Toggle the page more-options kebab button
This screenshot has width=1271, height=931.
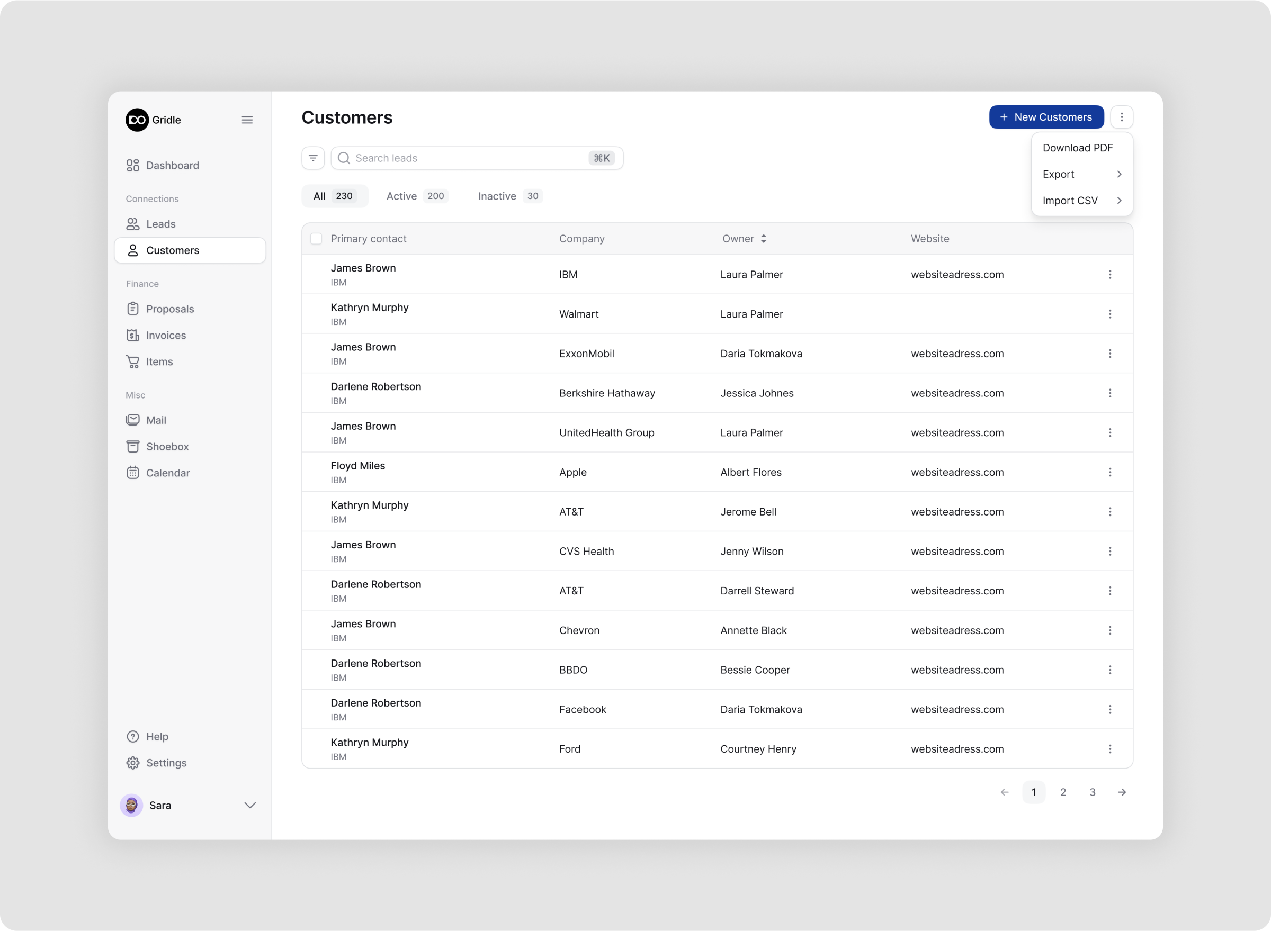[x=1122, y=117]
